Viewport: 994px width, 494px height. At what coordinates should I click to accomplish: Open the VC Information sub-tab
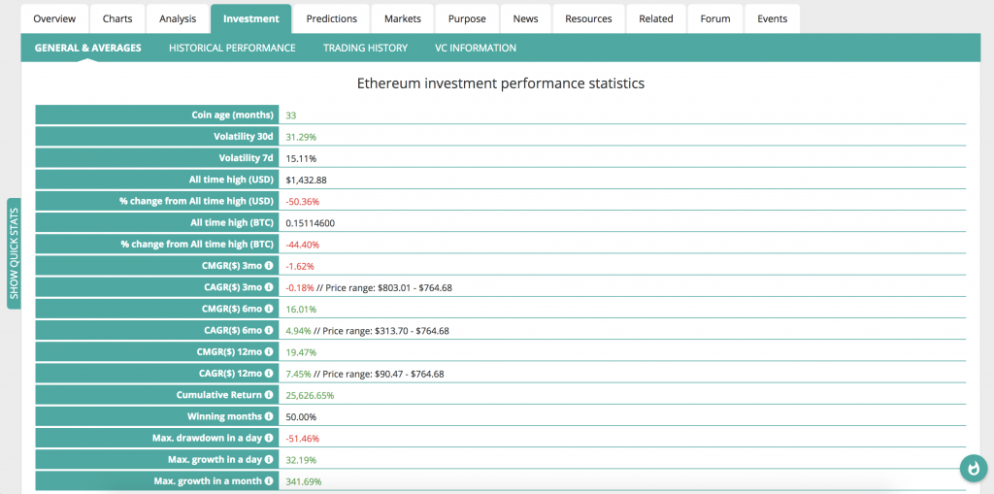[x=476, y=48]
